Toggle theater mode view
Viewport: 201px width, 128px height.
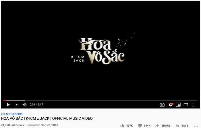pos(186,105)
